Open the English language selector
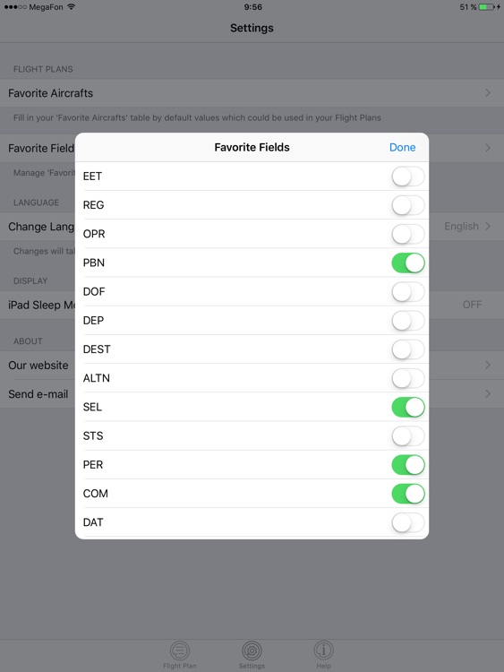Image resolution: width=504 pixels, height=672 pixels. click(462, 227)
